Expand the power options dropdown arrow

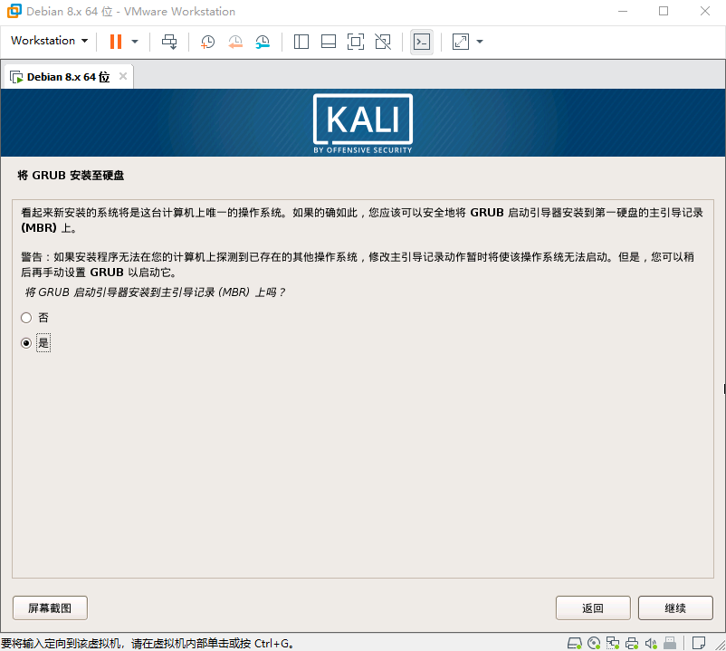(x=135, y=42)
